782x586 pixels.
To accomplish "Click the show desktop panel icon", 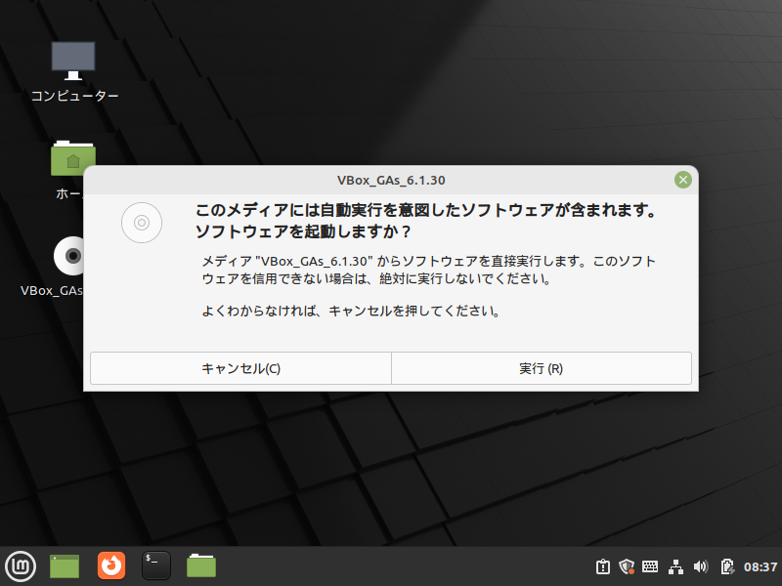I will (x=65, y=566).
